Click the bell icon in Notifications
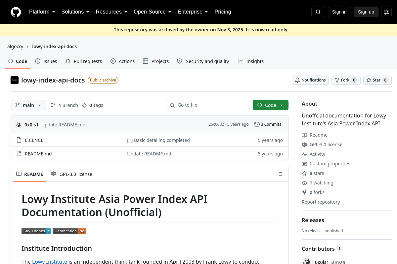This screenshot has width=397, height=264. (297, 80)
